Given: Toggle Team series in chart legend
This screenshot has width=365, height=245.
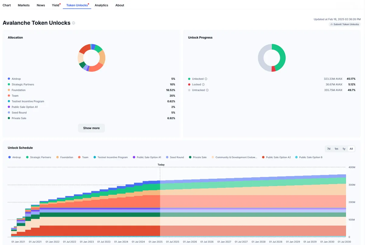Looking at the screenshot, I should [83, 157].
